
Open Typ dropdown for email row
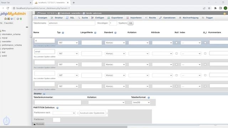(68, 54)
